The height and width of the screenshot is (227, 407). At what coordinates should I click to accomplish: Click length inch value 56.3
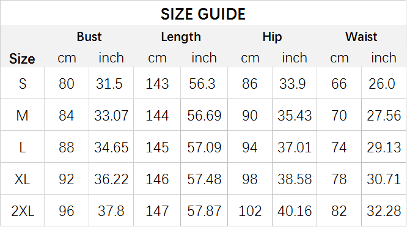(x=202, y=84)
